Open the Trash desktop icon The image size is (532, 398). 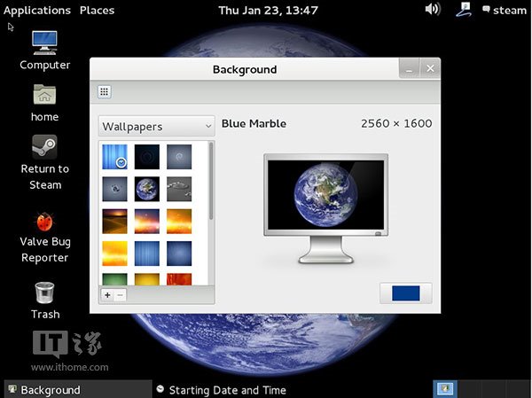(45, 300)
